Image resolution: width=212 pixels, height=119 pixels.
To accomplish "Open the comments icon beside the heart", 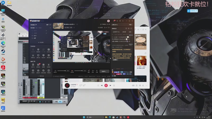I will click(84, 85).
